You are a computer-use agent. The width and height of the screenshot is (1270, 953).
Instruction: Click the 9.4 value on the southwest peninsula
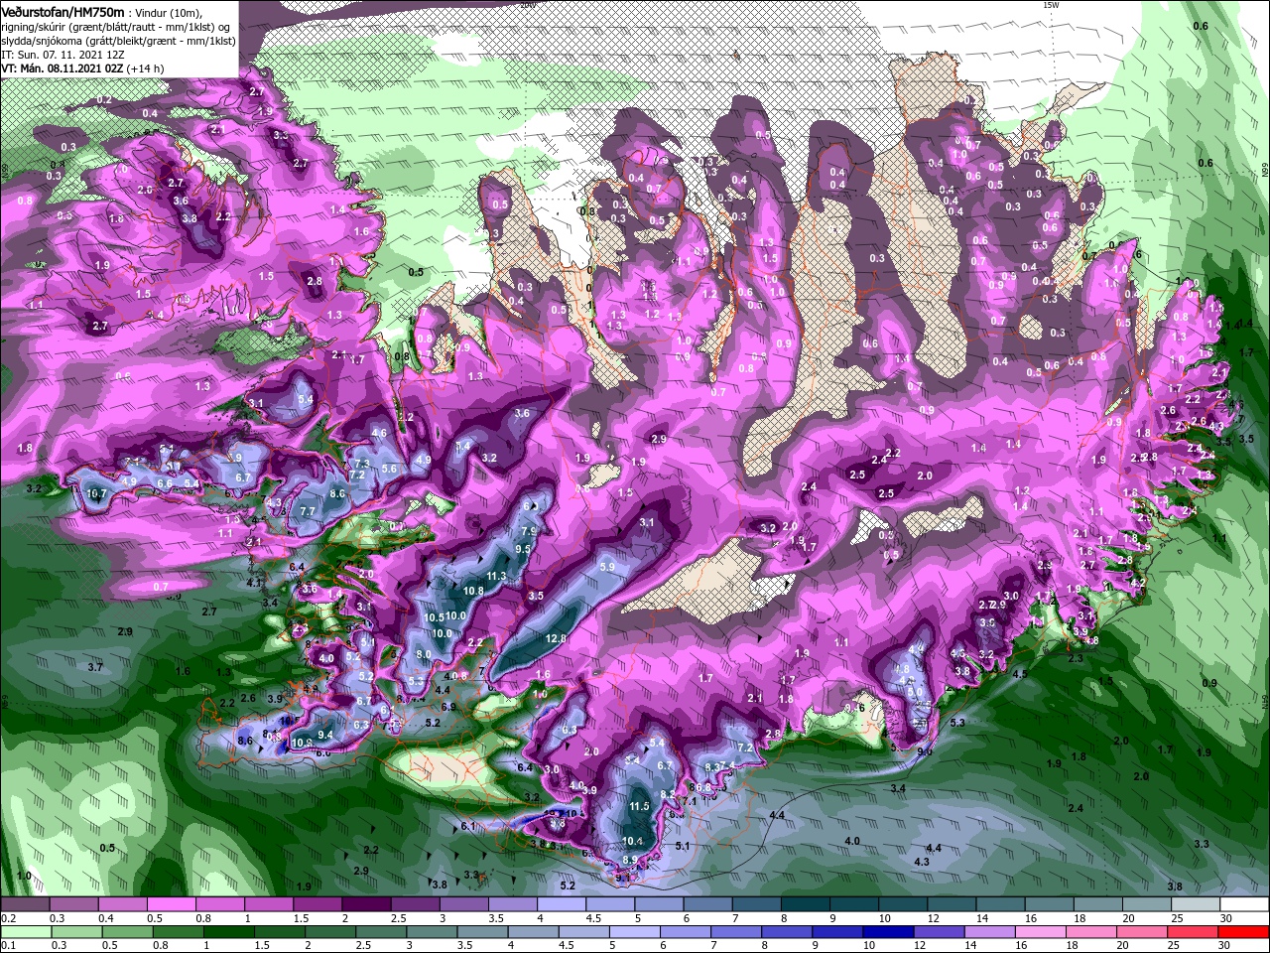click(324, 735)
